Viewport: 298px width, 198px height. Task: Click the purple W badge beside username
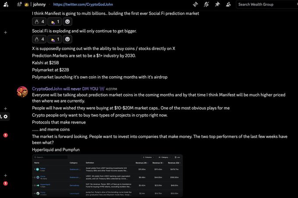pos(102,89)
